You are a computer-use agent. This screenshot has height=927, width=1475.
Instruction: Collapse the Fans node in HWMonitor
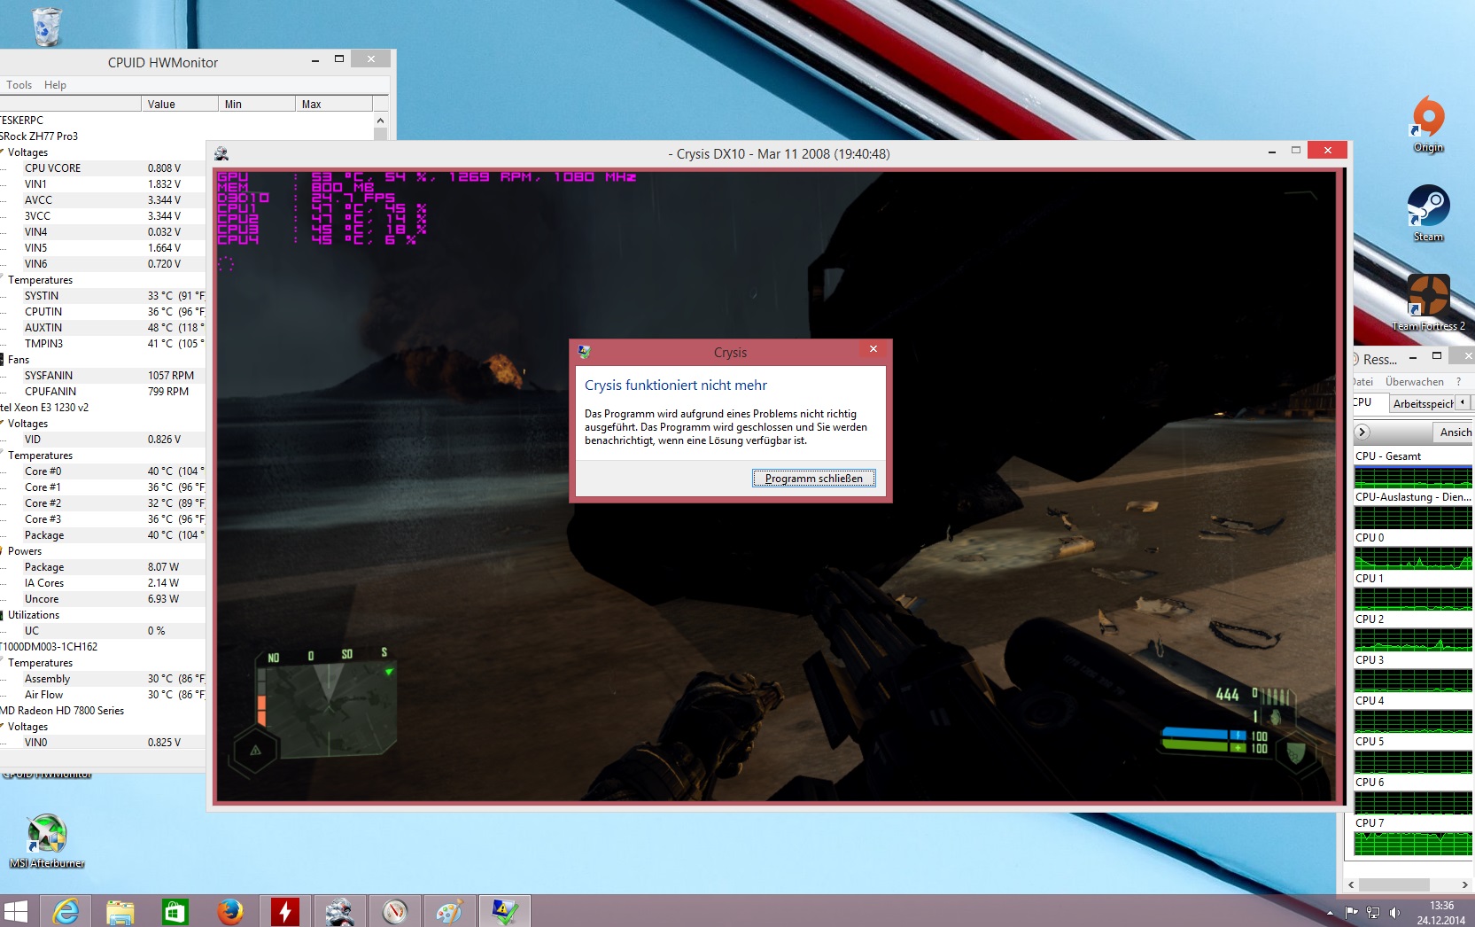coord(3,360)
